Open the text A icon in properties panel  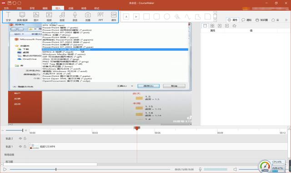pyautogui.click(x=220, y=26)
